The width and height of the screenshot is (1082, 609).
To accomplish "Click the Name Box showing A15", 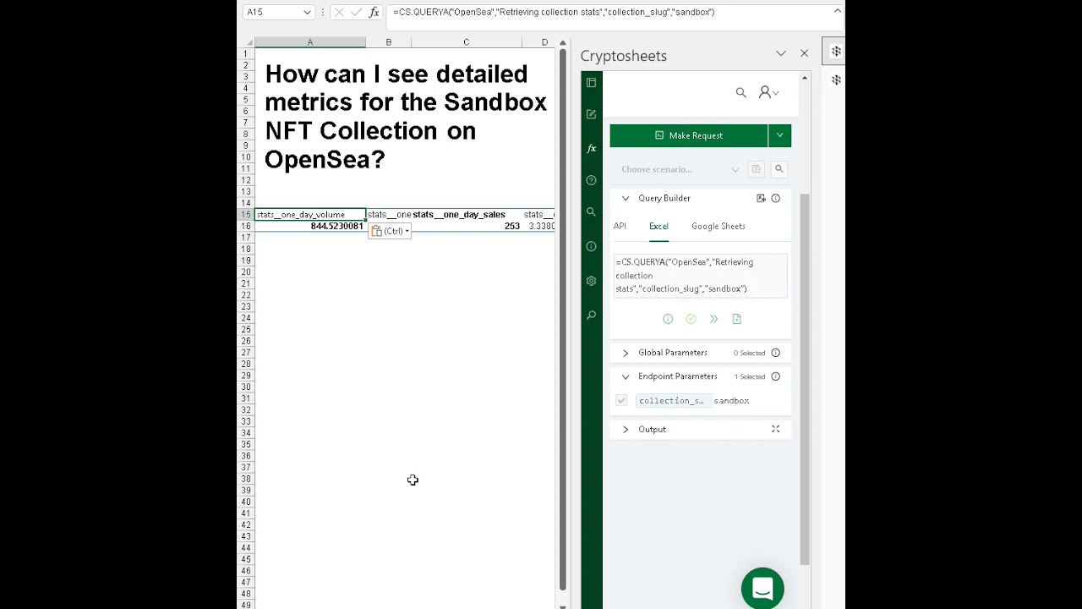I will coord(272,12).
